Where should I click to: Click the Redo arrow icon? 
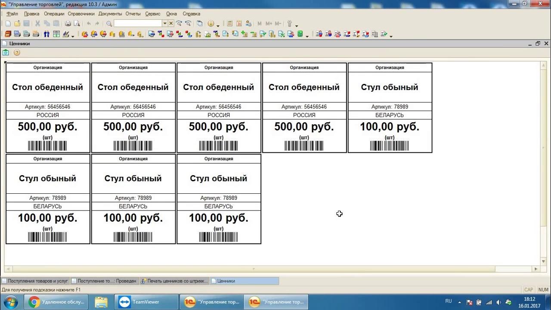[97, 23]
